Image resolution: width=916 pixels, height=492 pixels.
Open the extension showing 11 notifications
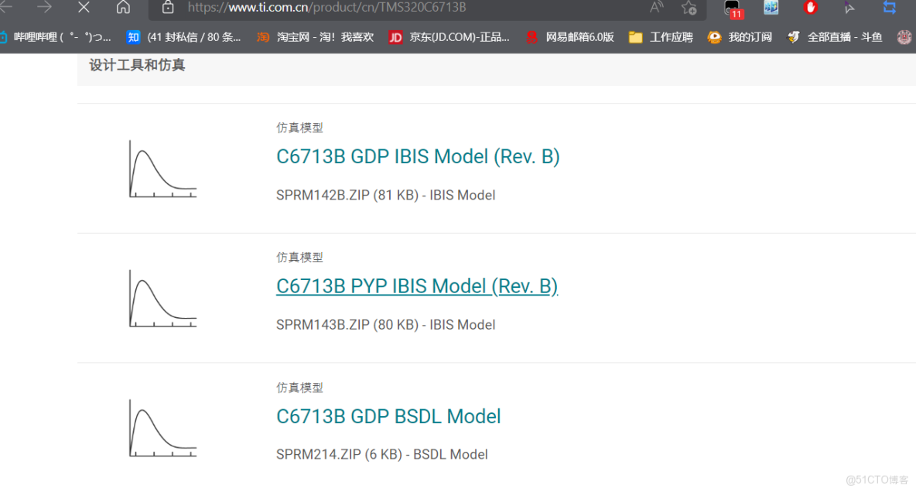(x=731, y=10)
